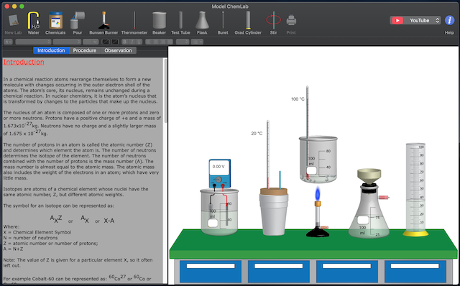This screenshot has height=286, width=460.
Task: Open the font size dropdown
Action: point(91,42)
